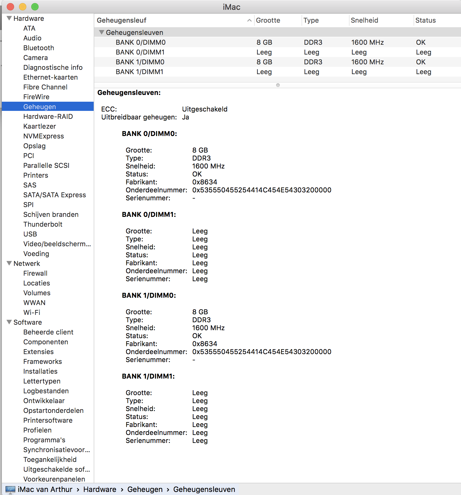Open the Firewall network entry

coord(36,273)
